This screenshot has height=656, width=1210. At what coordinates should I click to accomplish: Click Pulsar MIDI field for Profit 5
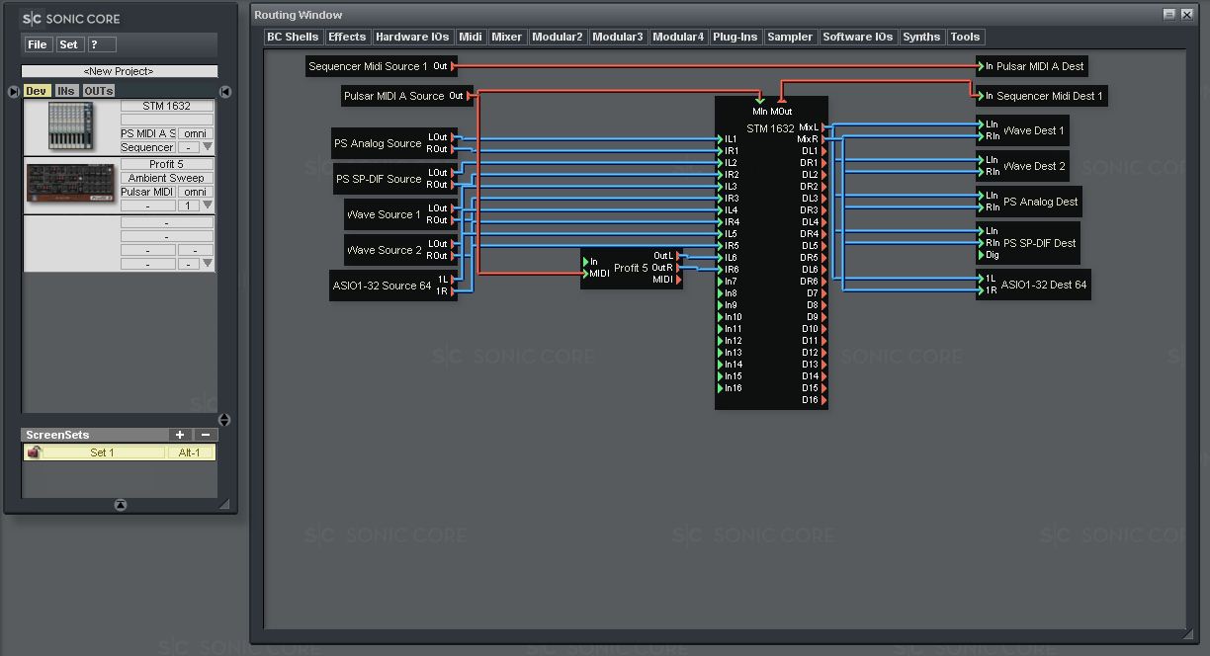[148, 192]
